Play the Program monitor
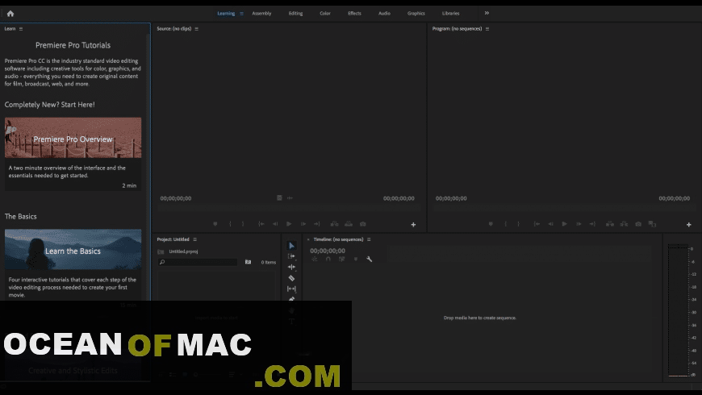This screenshot has height=395, width=702. point(564,224)
